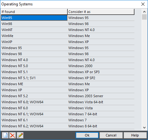Select Windows NT 6.0; WOW64 row
148x140 pixels.
68,102
